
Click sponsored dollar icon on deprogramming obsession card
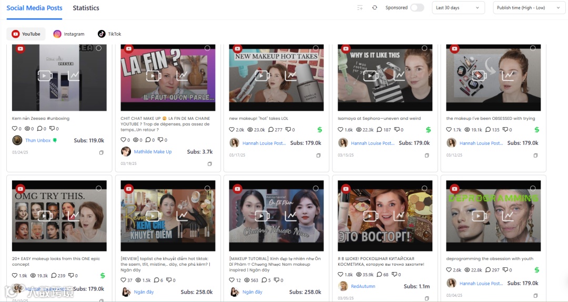click(x=536, y=270)
